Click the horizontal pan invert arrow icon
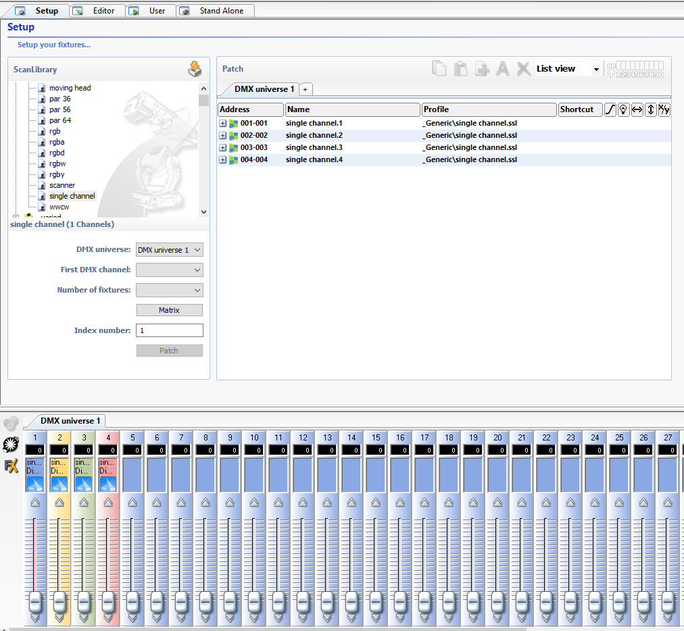 (x=637, y=109)
